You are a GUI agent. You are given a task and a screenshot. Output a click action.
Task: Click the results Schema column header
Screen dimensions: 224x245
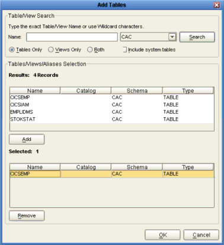click(137, 91)
